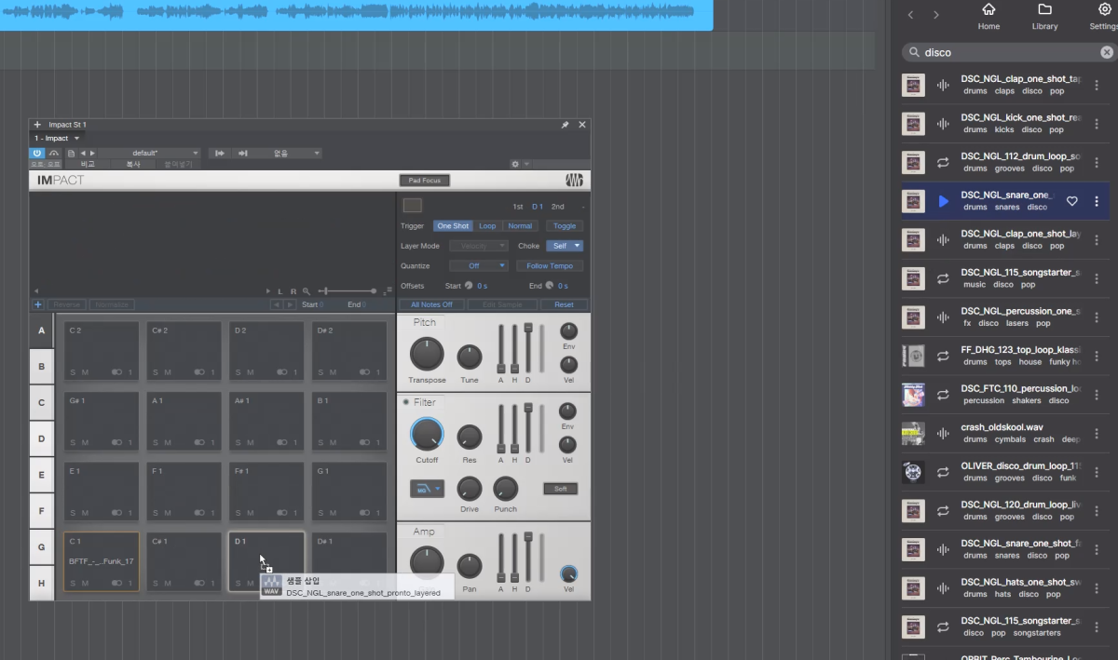1118x660 pixels.
Task: Switch to pad bank C
Action: [x=41, y=403]
